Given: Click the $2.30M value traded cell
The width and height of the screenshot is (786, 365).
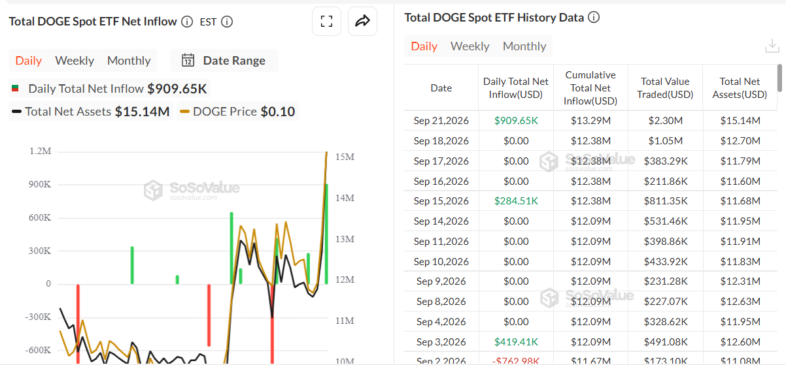Looking at the screenshot, I should coord(665,121).
